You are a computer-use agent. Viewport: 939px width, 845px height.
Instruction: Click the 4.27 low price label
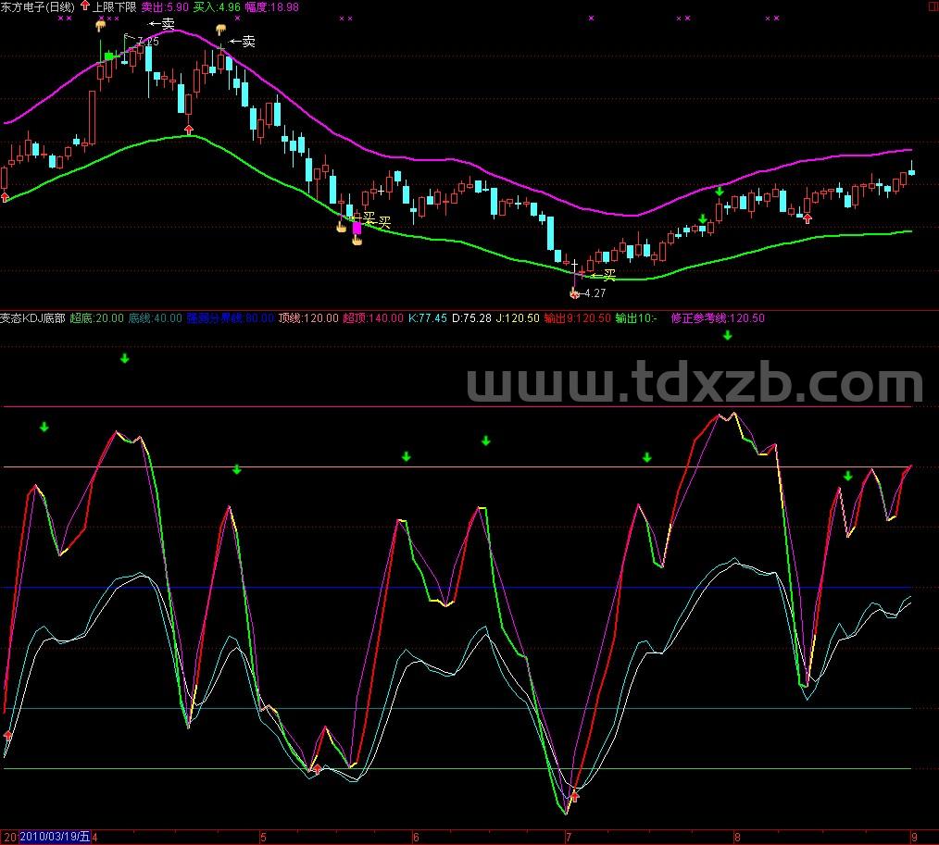pyautogui.click(x=595, y=293)
